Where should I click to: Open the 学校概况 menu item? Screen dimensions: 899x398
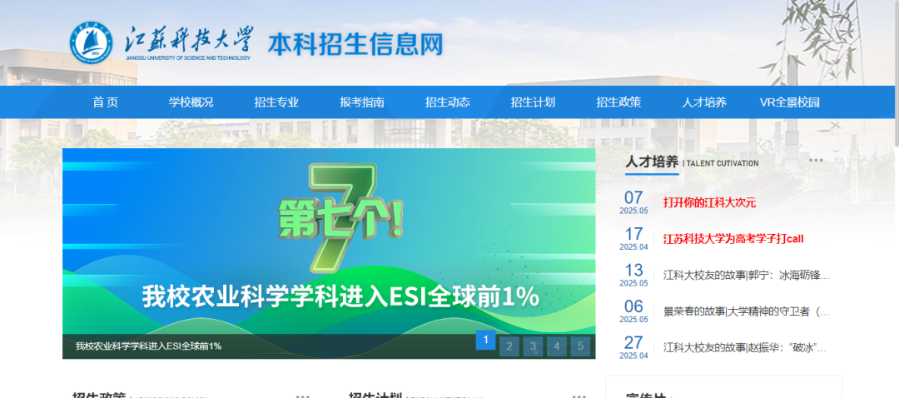(x=191, y=102)
